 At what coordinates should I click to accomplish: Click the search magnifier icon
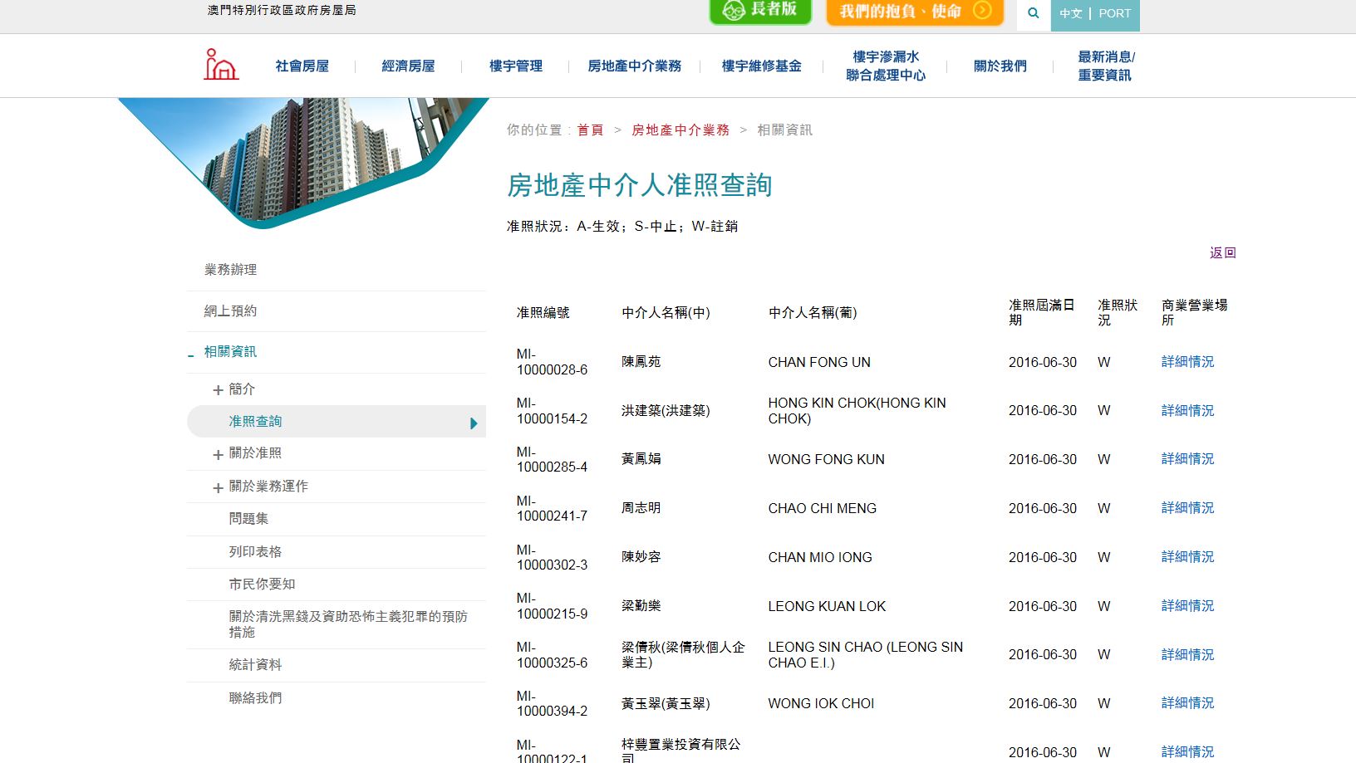[1034, 13]
